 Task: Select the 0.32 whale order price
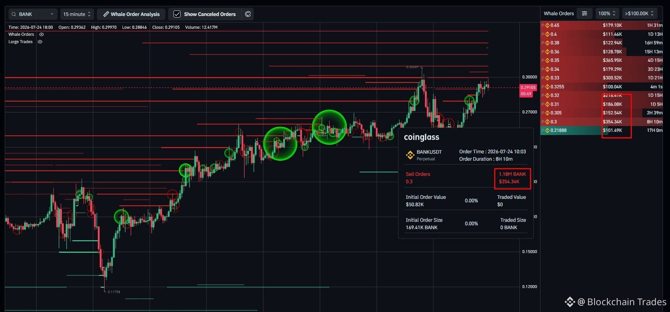(555, 95)
